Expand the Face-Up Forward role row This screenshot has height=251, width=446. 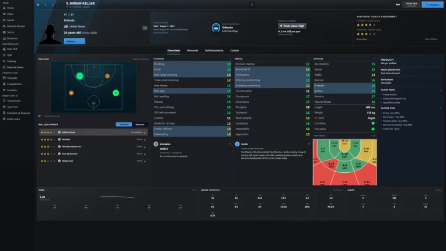click(x=145, y=154)
